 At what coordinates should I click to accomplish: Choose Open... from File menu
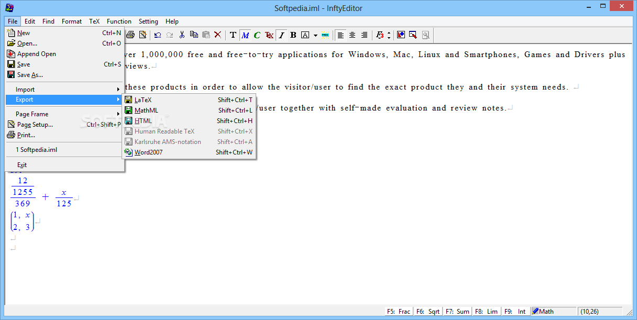[x=64, y=43]
